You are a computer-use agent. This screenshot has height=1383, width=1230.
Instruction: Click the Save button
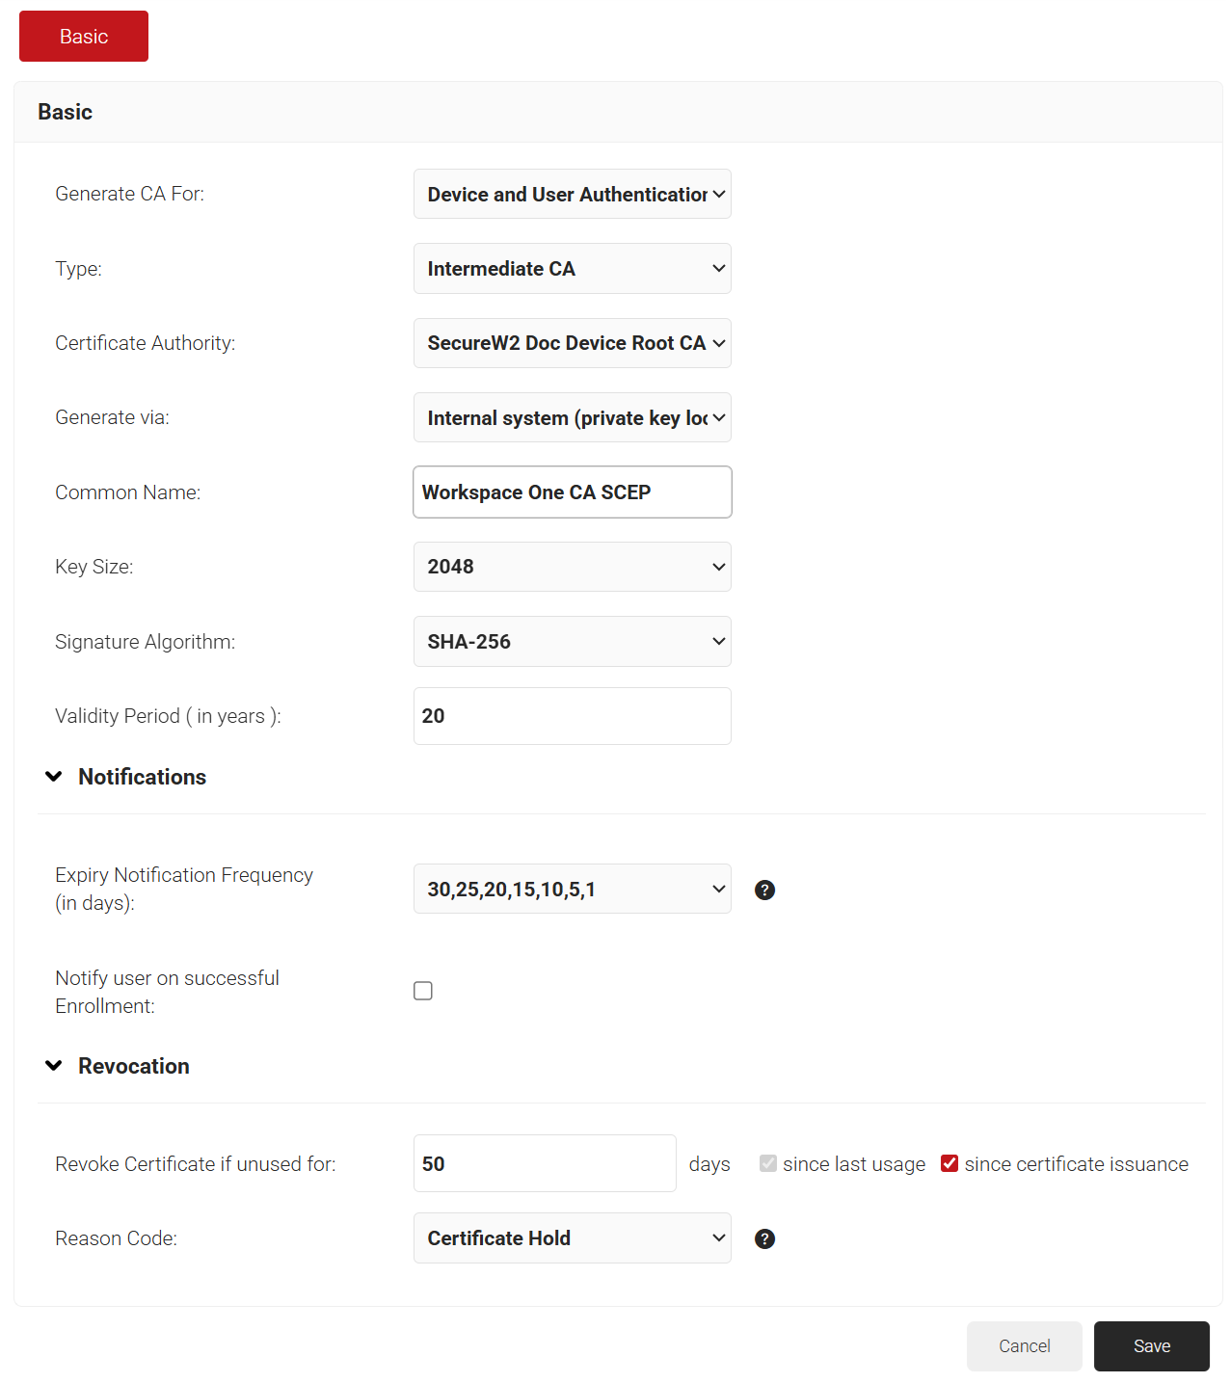point(1151,1346)
